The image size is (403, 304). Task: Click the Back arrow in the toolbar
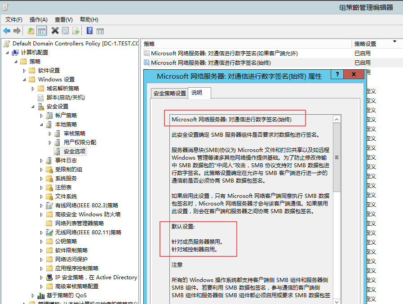7,31
